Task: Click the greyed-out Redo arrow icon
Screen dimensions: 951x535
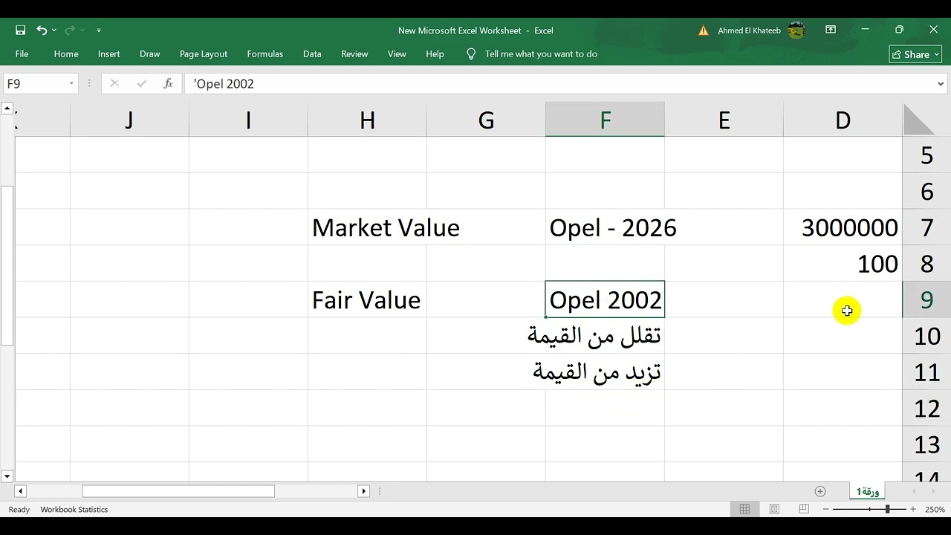Action: click(70, 30)
